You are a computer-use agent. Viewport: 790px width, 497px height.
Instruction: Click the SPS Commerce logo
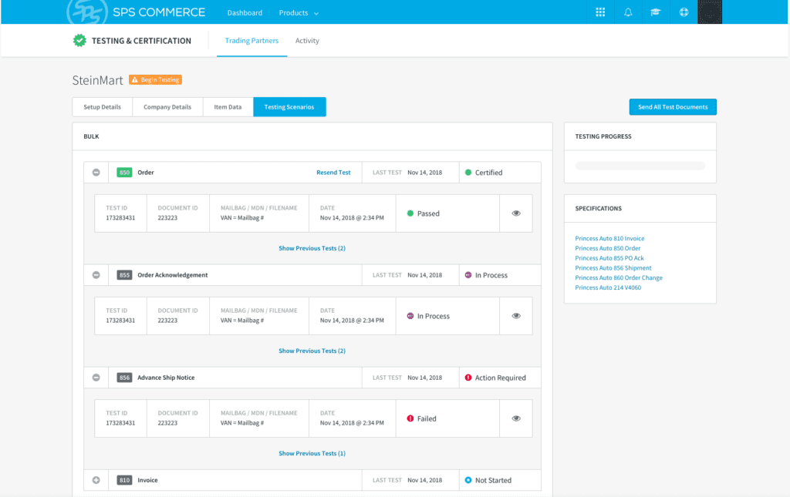pos(136,12)
